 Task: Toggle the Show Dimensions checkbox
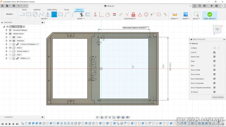click(x=214, y=79)
